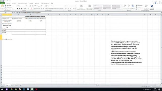Click the Increase Font Size icon
The height and width of the screenshot is (91, 162).
click(x=30, y=6)
